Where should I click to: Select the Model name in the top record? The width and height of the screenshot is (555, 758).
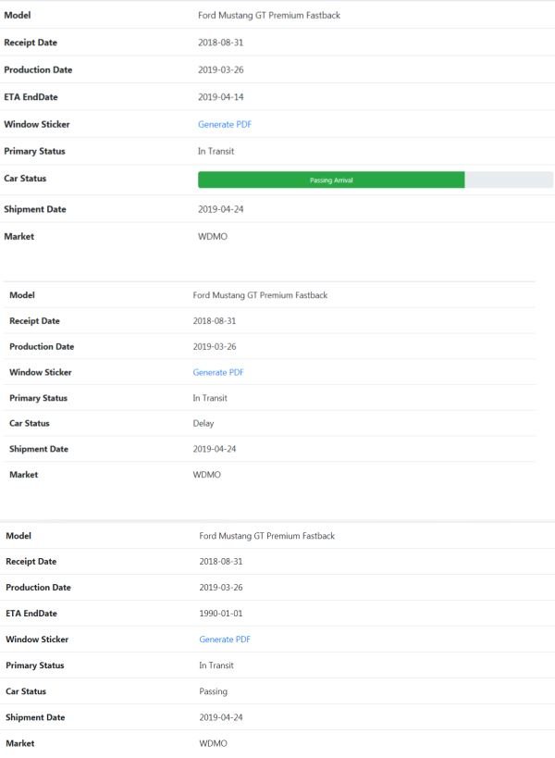coord(269,16)
